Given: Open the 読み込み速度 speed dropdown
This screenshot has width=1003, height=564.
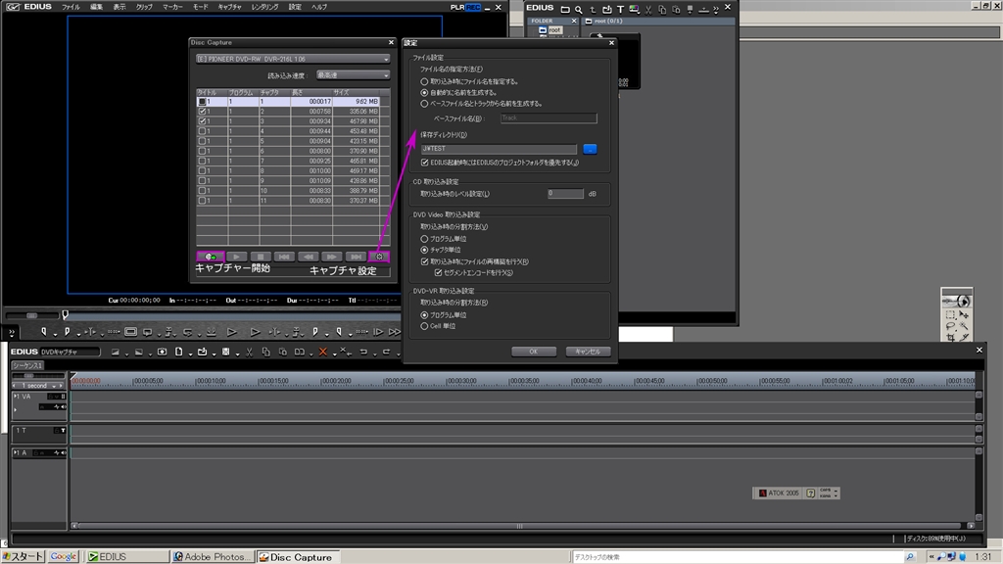Looking at the screenshot, I should 351,73.
